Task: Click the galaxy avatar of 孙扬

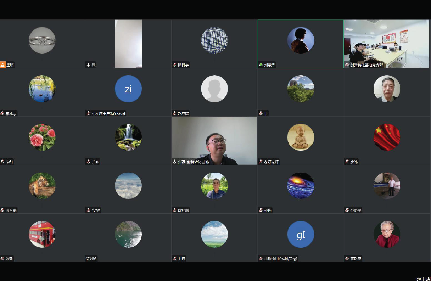Action: (301, 186)
